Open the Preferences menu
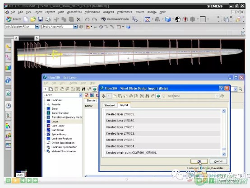The width and height of the screenshot is (250, 188). pos(125,12)
